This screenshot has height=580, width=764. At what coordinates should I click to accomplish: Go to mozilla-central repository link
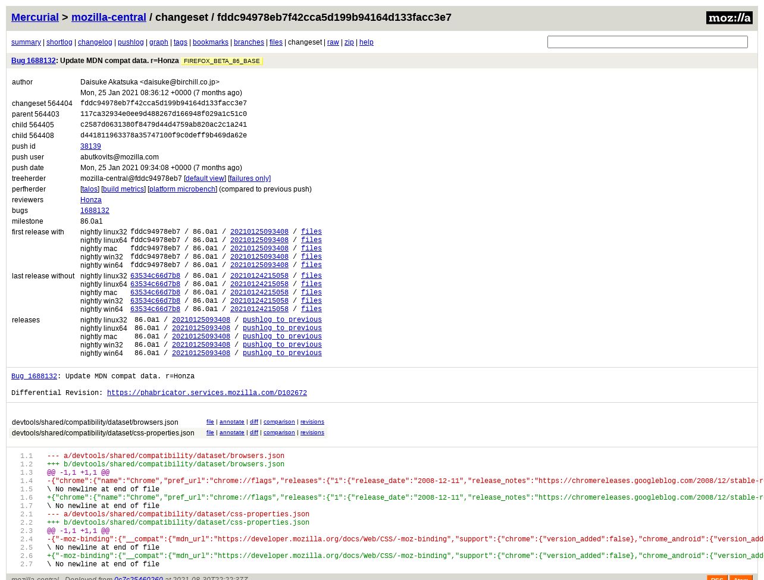tap(109, 17)
